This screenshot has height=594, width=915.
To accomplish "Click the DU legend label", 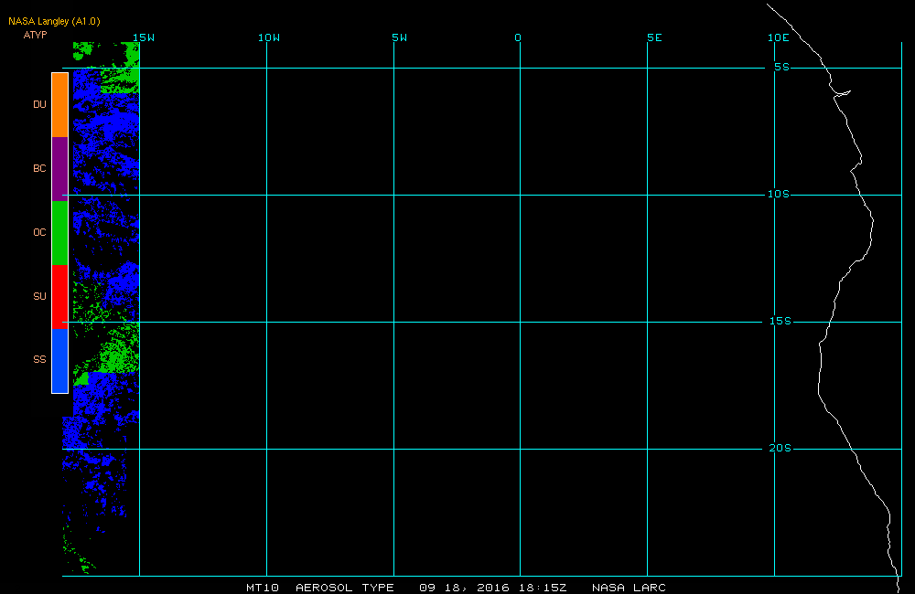I will [39, 104].
